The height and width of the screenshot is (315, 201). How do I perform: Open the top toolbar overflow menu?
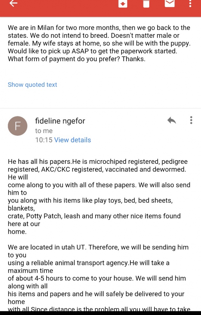click(x=190, y=3)
